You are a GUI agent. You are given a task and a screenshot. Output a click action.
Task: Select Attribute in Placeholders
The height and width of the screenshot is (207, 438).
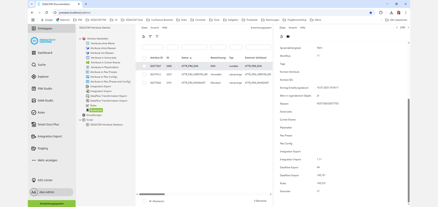point(105,67)
